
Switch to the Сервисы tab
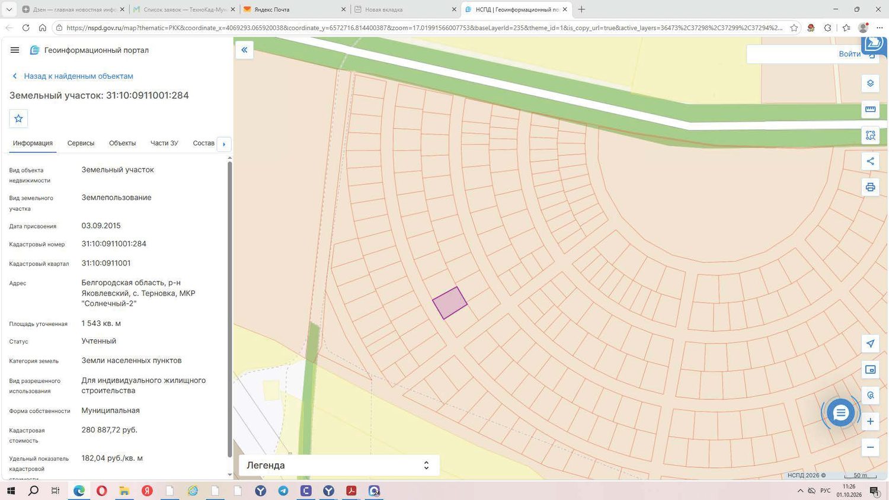81,143
